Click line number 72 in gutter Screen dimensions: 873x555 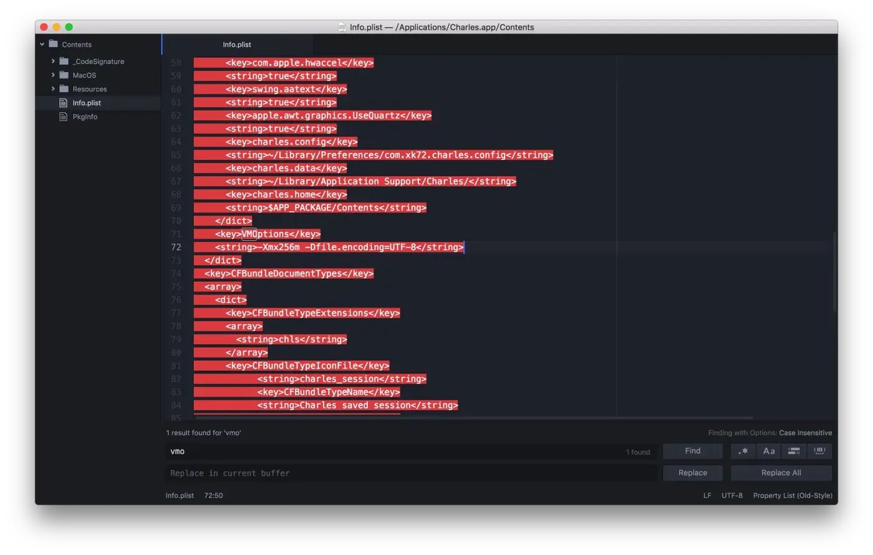tap(176, 247)
